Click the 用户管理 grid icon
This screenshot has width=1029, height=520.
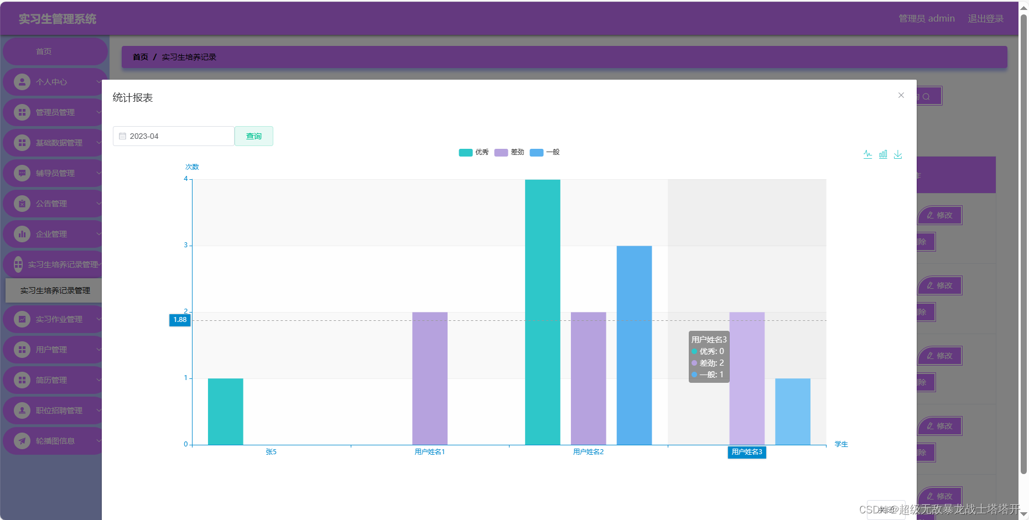pos(22,350)
